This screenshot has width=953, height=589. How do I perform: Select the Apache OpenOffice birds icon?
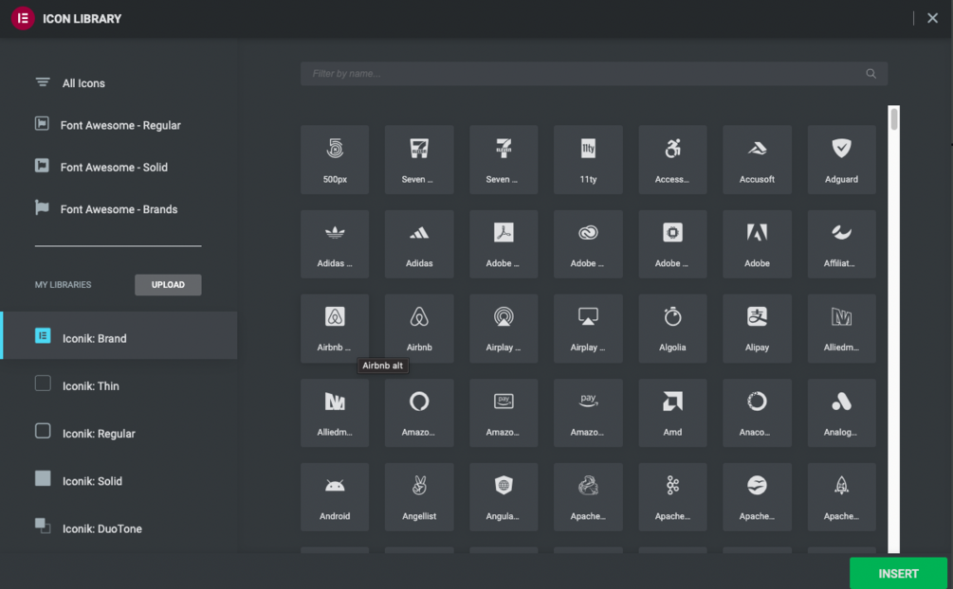[757, 497]
